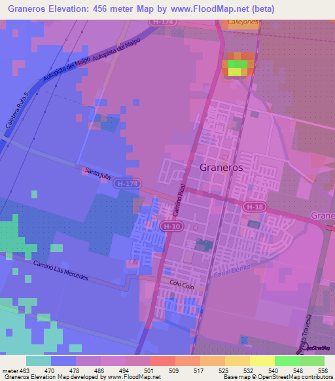Screen dimensions: 335x381
Task: Click the H-174 road shield near Callejones
Action: (x=164, y=22)
